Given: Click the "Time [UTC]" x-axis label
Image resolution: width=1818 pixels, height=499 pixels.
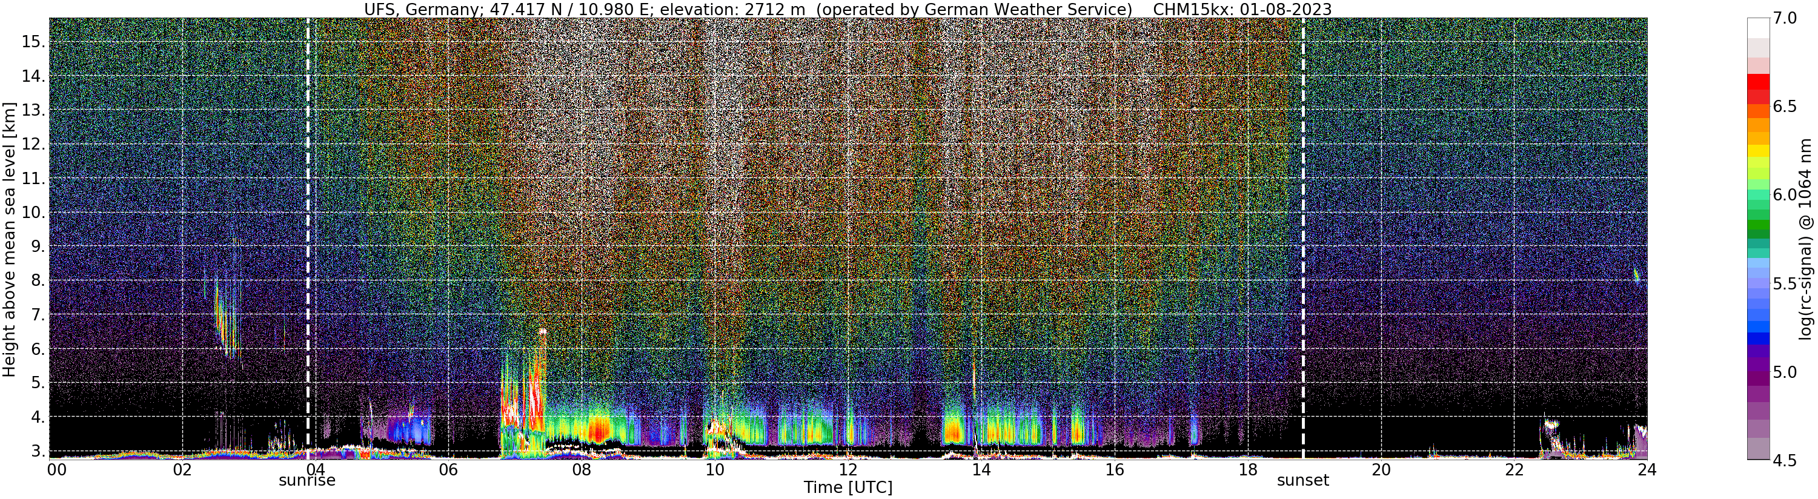Looking at the screenshot, I should point(848,487).
